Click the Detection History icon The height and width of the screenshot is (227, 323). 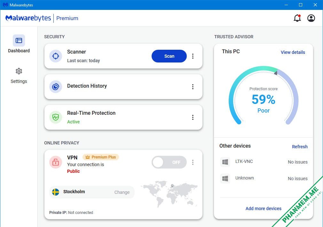(56, 87)
